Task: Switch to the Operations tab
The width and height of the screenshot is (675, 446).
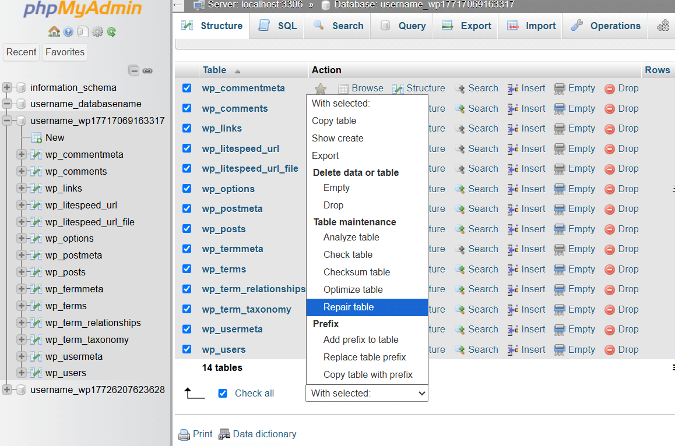Action: pos(605,26)
